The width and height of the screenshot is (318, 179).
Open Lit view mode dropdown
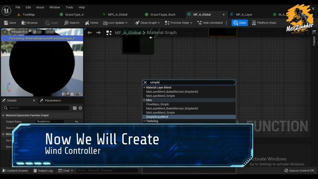point(37,32)
